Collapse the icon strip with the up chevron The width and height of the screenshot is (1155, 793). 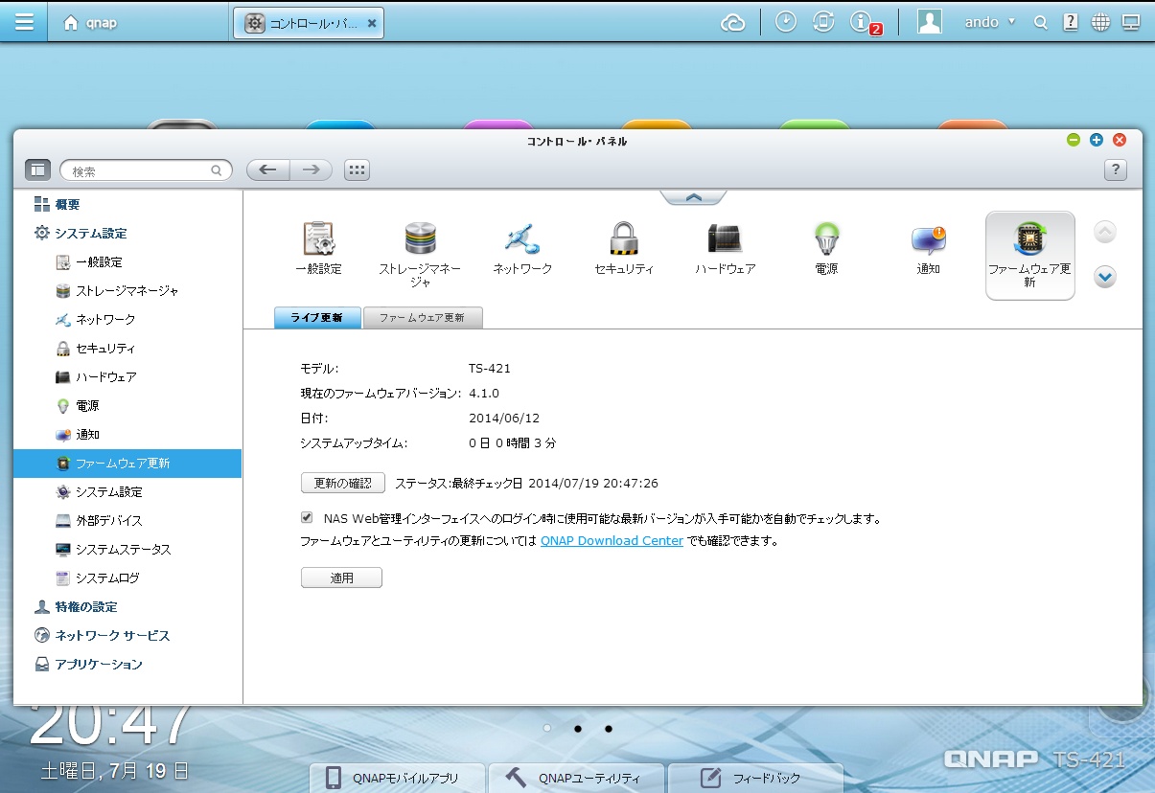[693, 197]
